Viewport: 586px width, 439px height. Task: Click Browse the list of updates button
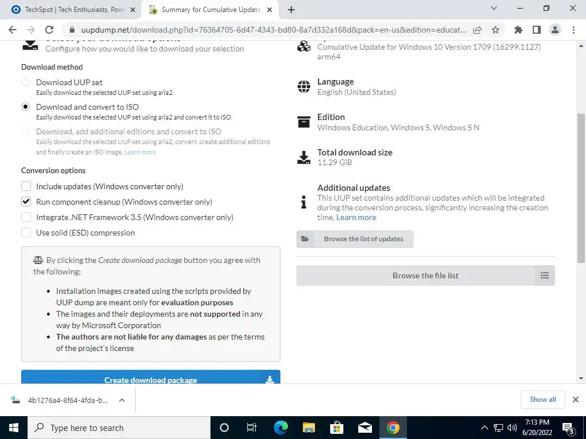point(355,239)
